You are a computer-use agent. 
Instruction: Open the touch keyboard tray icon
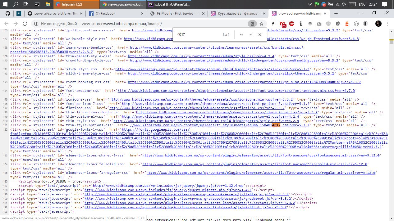click(x=352, y=4)
